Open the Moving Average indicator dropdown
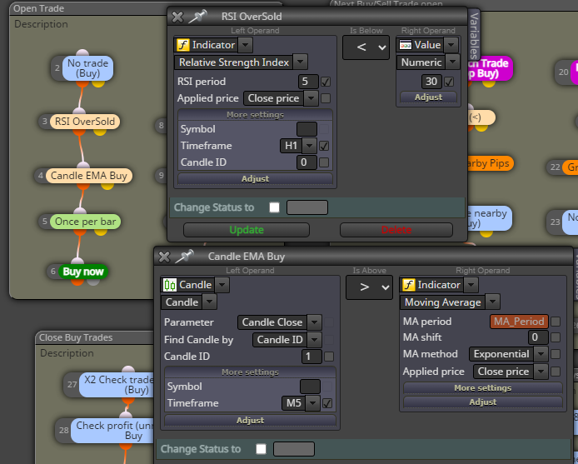578x464 pixels. [493, 302]
